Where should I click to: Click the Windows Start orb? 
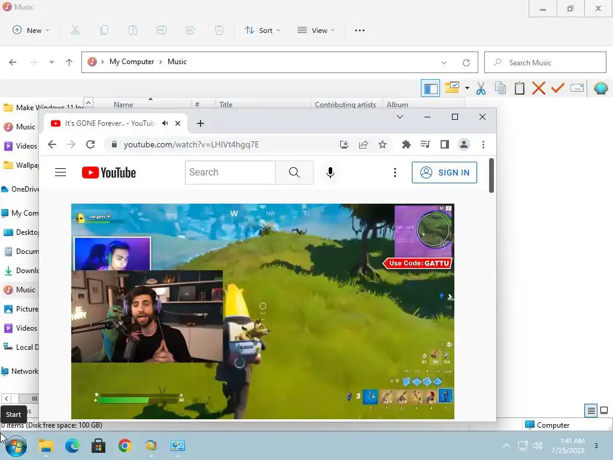coord(16,446)
